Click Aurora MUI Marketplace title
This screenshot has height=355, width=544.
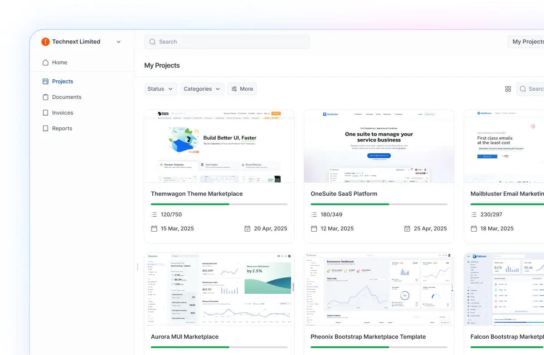(185, 337)
